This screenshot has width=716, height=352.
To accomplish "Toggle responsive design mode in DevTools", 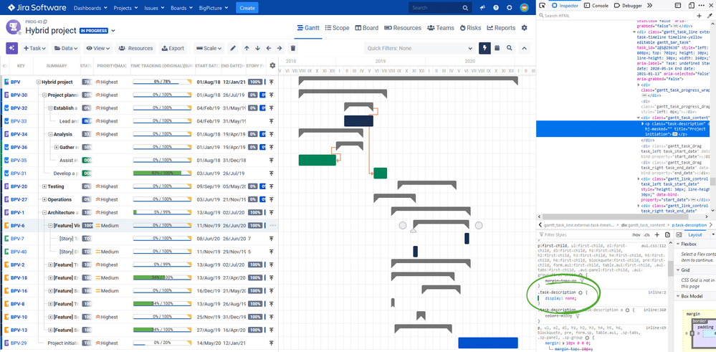I will pos(692,6).
